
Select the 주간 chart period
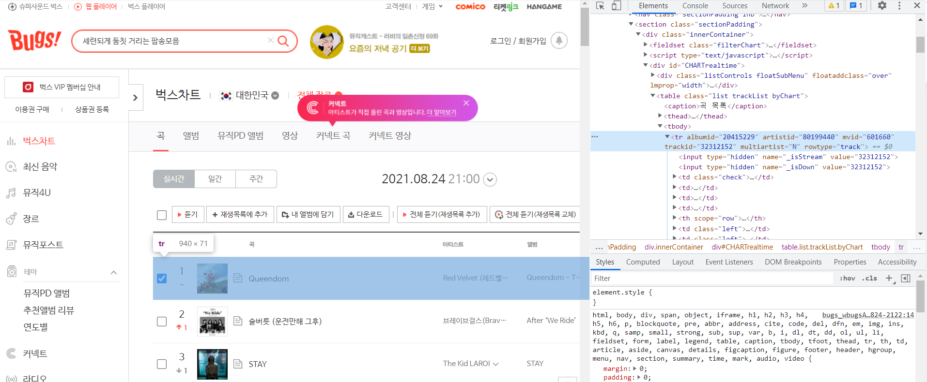pos(256,179)
